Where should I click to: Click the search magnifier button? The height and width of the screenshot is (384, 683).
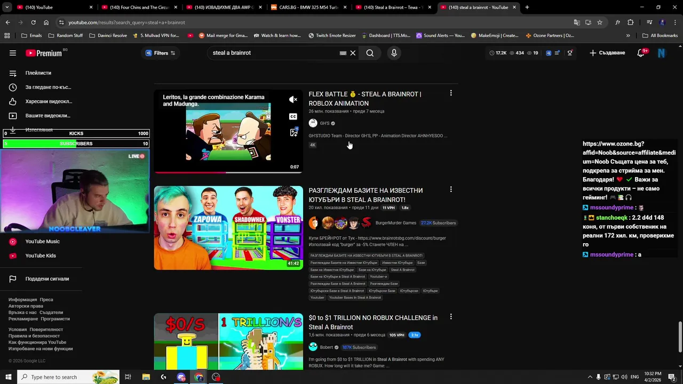pos(370,53)
